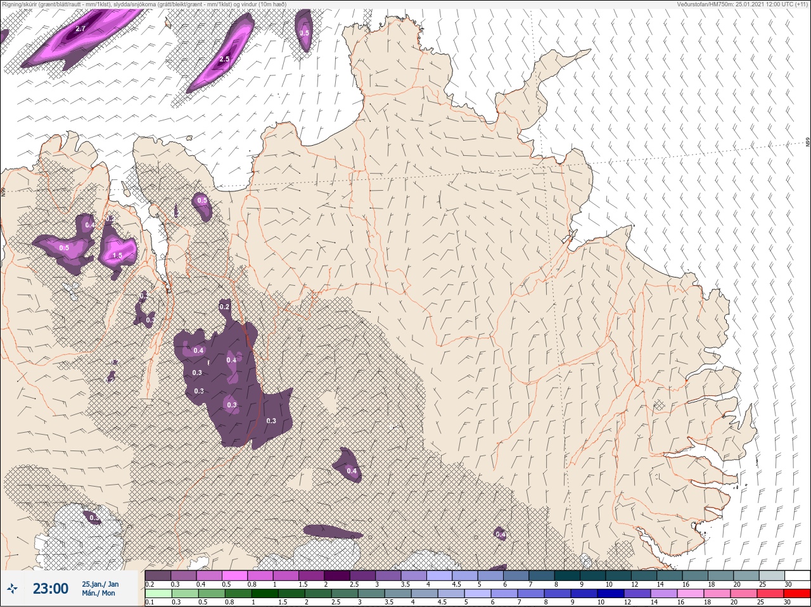Click the 23:00 forecast time display

click(50, 589)
